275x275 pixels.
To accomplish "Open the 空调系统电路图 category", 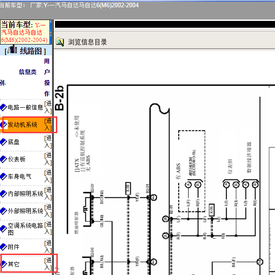I will pyautogui.click(x=25, y=229).
